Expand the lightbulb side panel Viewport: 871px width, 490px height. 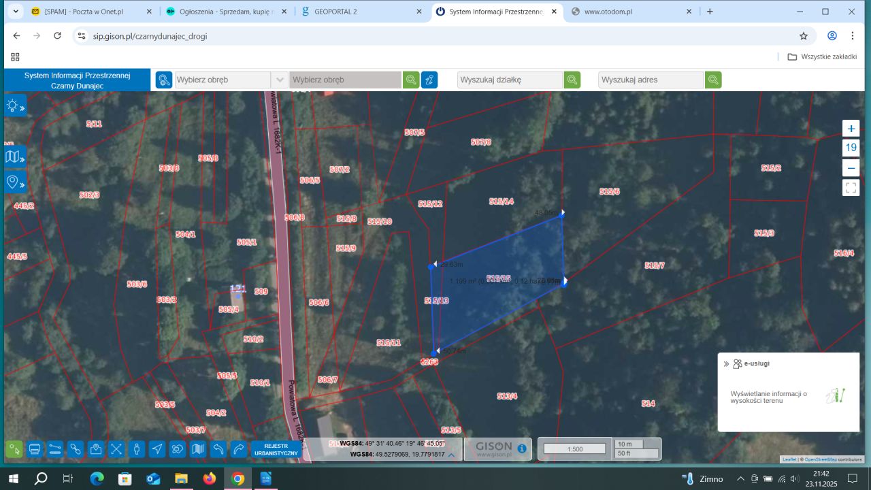click(15, 105)
